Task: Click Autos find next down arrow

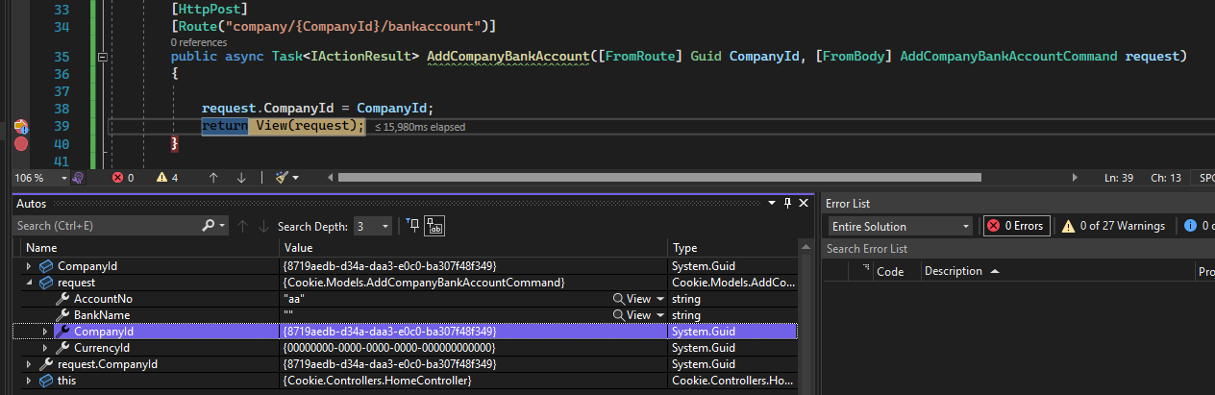Action: pos(262,226)
